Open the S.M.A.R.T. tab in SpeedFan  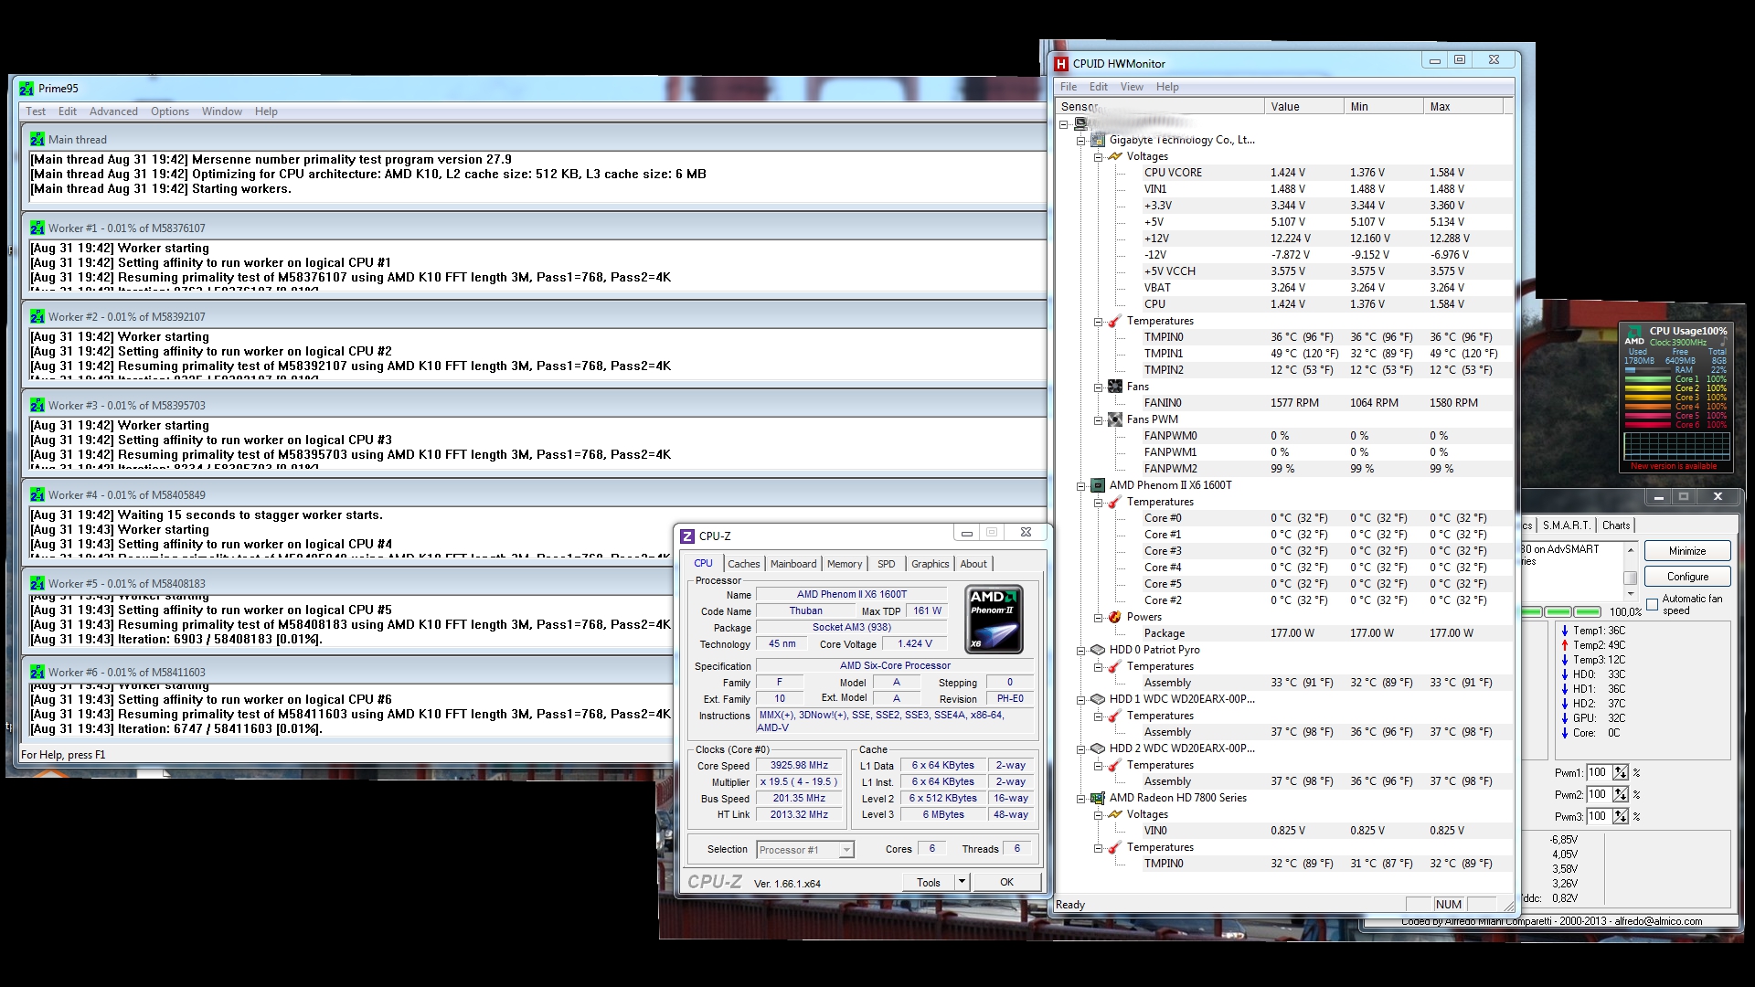point(1566,525)
